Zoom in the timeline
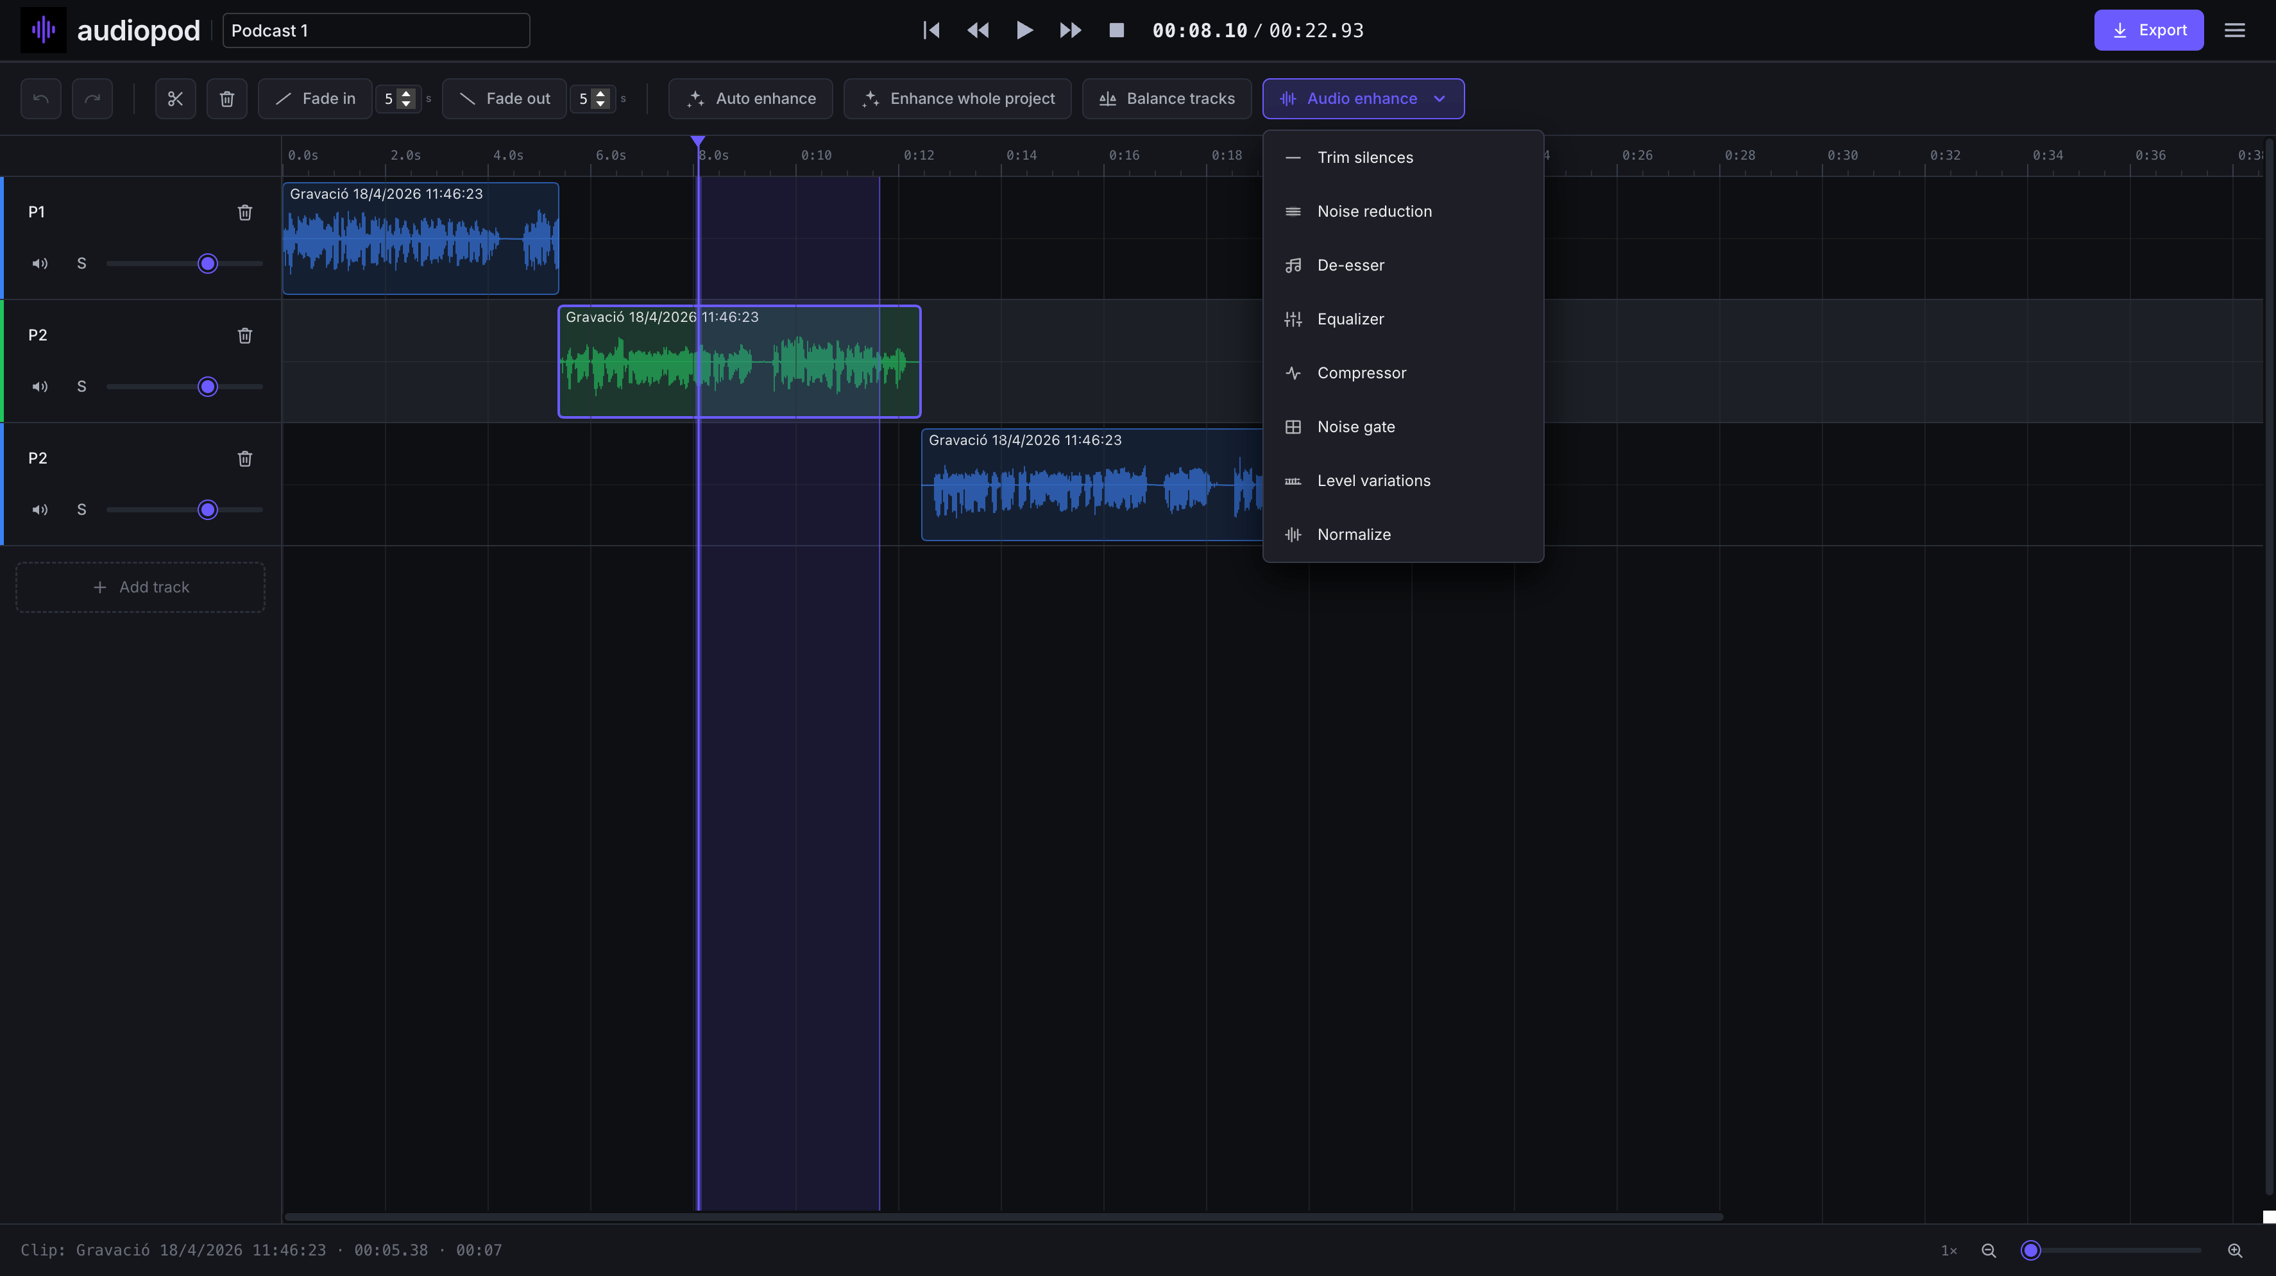2276x1276 pixels. pyautogui.click(x=2234, y=1250)
